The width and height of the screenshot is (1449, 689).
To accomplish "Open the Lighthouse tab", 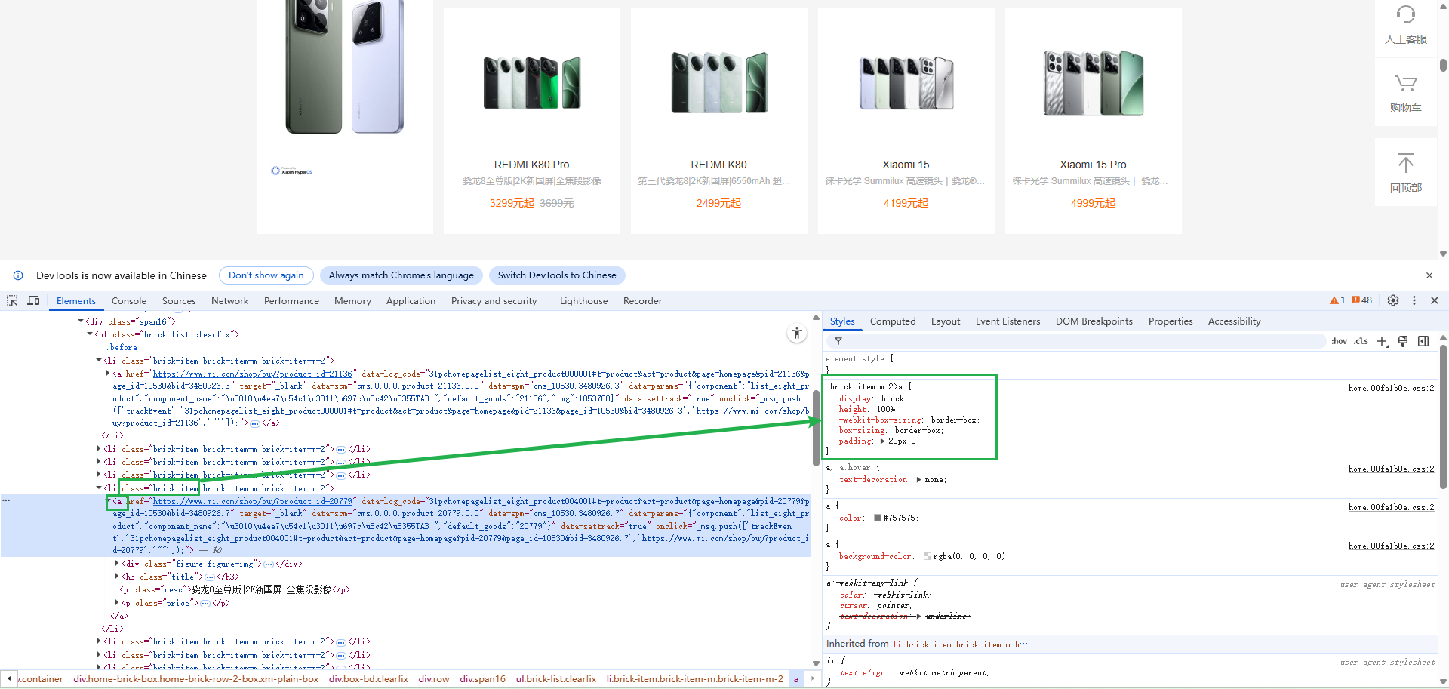I will click(x=583, y=300).
